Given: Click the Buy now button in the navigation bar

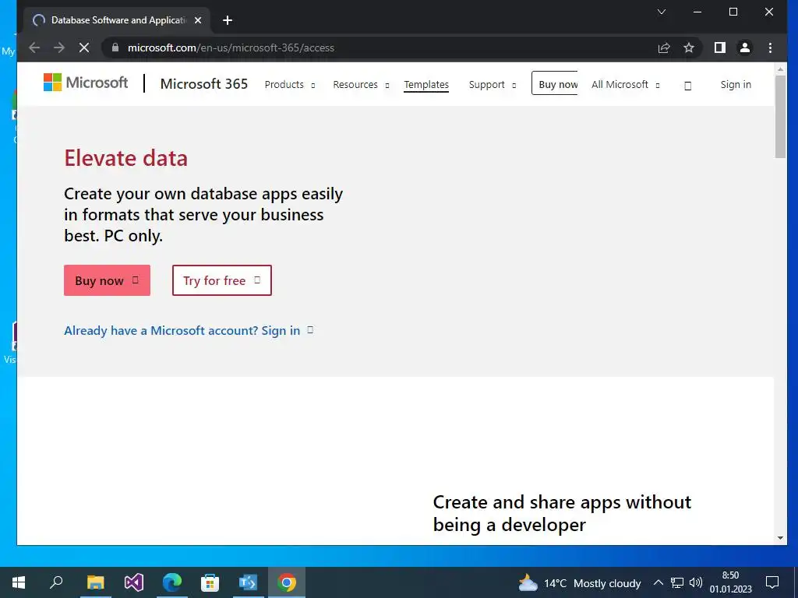Looking at the screenshot, I should [x=555, y=83].
